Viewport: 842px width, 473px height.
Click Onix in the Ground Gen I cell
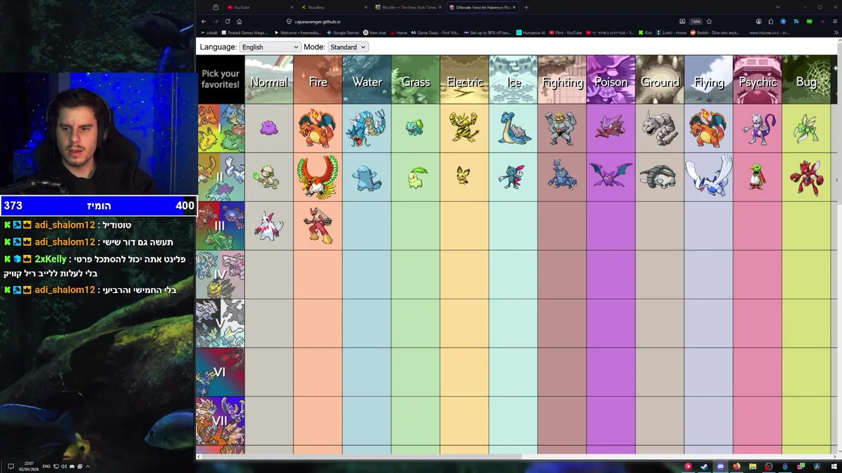pos(660,128)
